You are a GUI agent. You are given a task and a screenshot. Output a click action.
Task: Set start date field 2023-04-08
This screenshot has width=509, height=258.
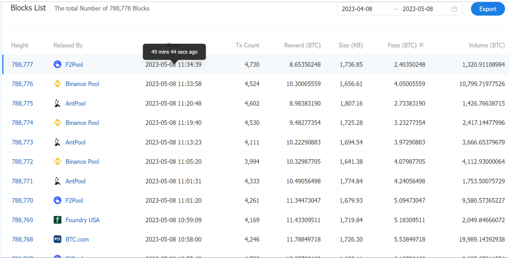point(357,9)
